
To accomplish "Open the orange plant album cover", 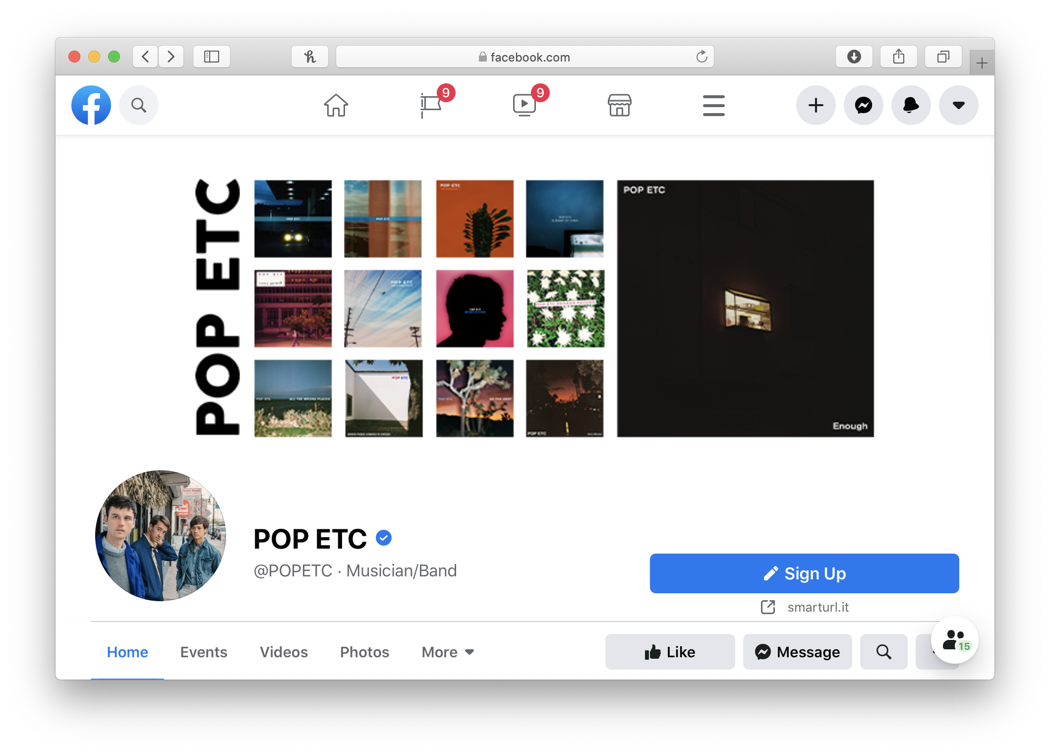I will pos(475,219).
